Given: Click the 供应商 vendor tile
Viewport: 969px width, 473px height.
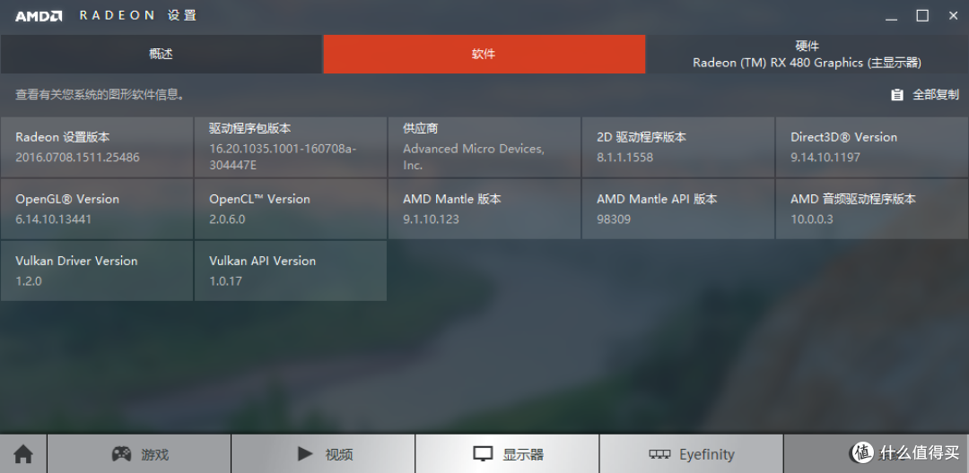Looking at the screenshot, I should point(484,147).
